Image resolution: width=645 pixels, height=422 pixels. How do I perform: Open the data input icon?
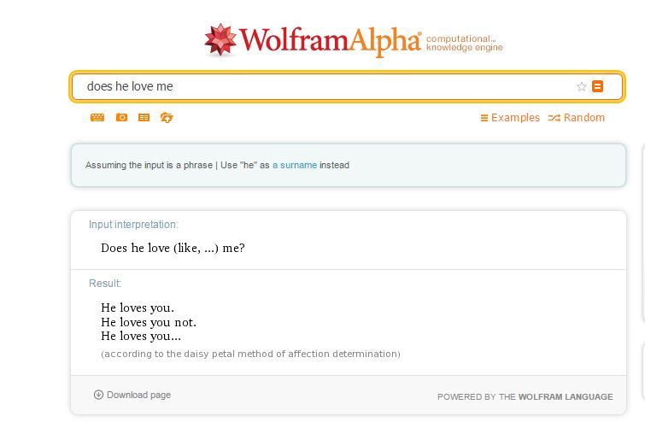pyautogui.click(x=144, y=117)
